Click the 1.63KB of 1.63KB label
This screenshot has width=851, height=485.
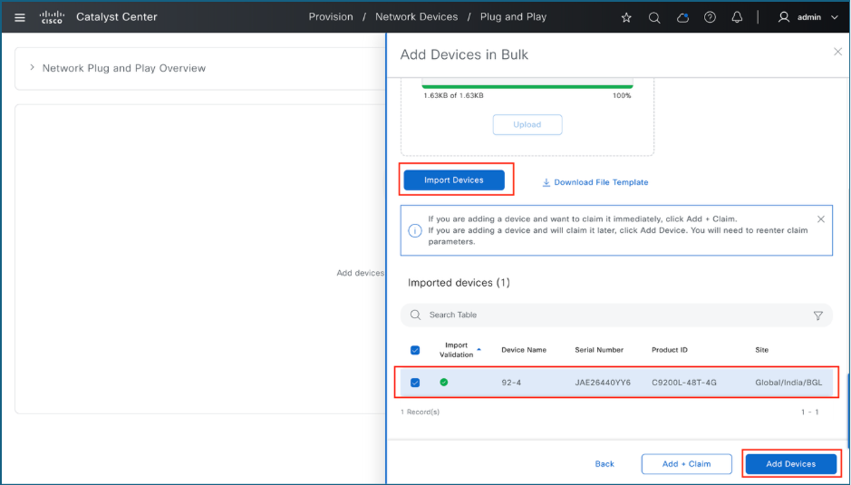pyautogui.click(x=454, y=95)
